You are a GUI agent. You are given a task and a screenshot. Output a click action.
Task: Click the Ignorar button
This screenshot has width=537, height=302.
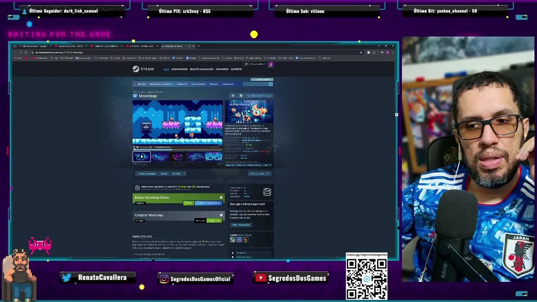point(177,174)
